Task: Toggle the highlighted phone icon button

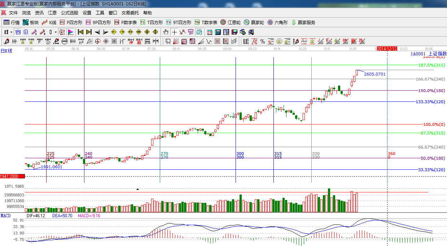Action: (18, 32)
